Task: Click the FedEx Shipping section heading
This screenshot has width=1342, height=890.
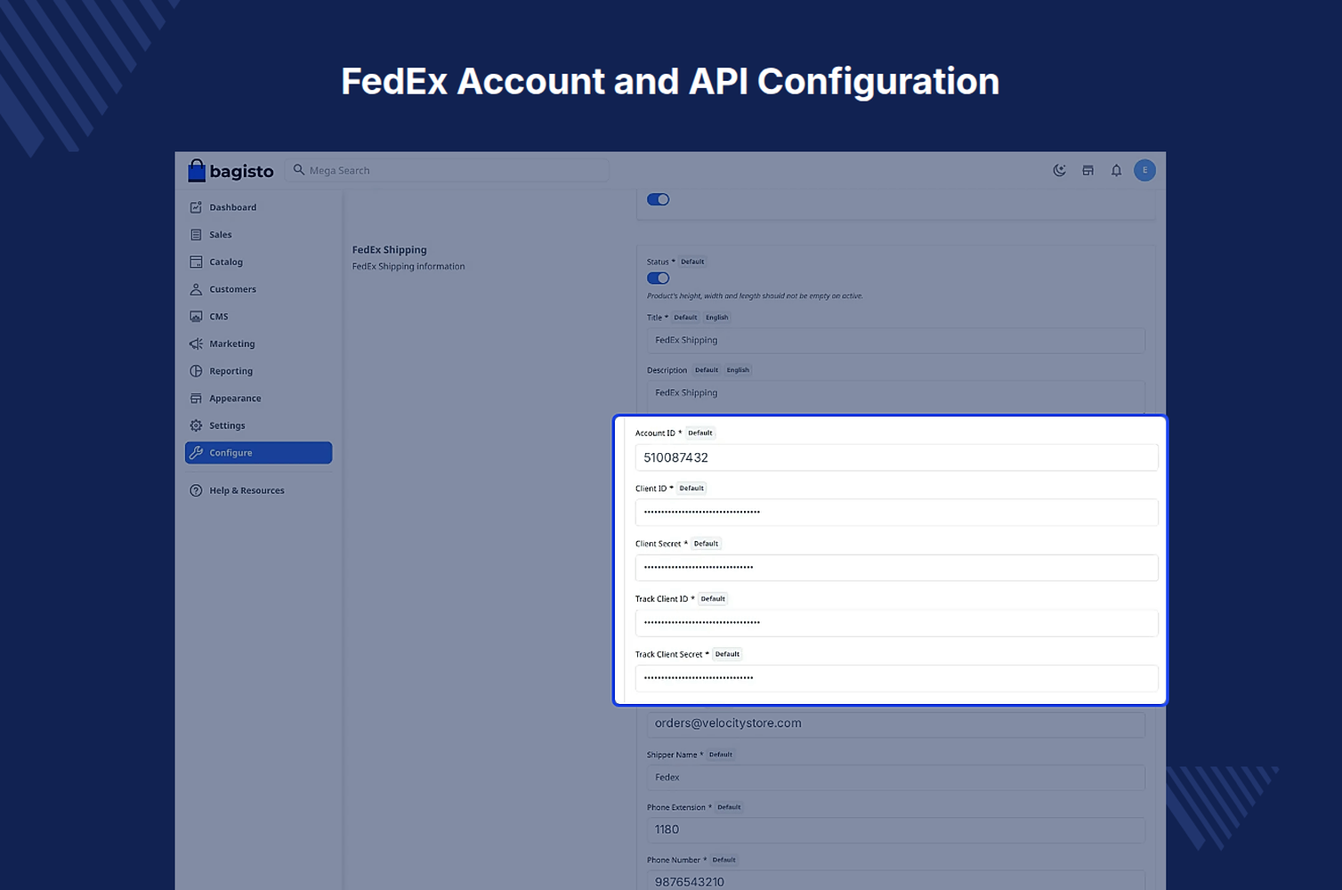Action: point(389,250)
